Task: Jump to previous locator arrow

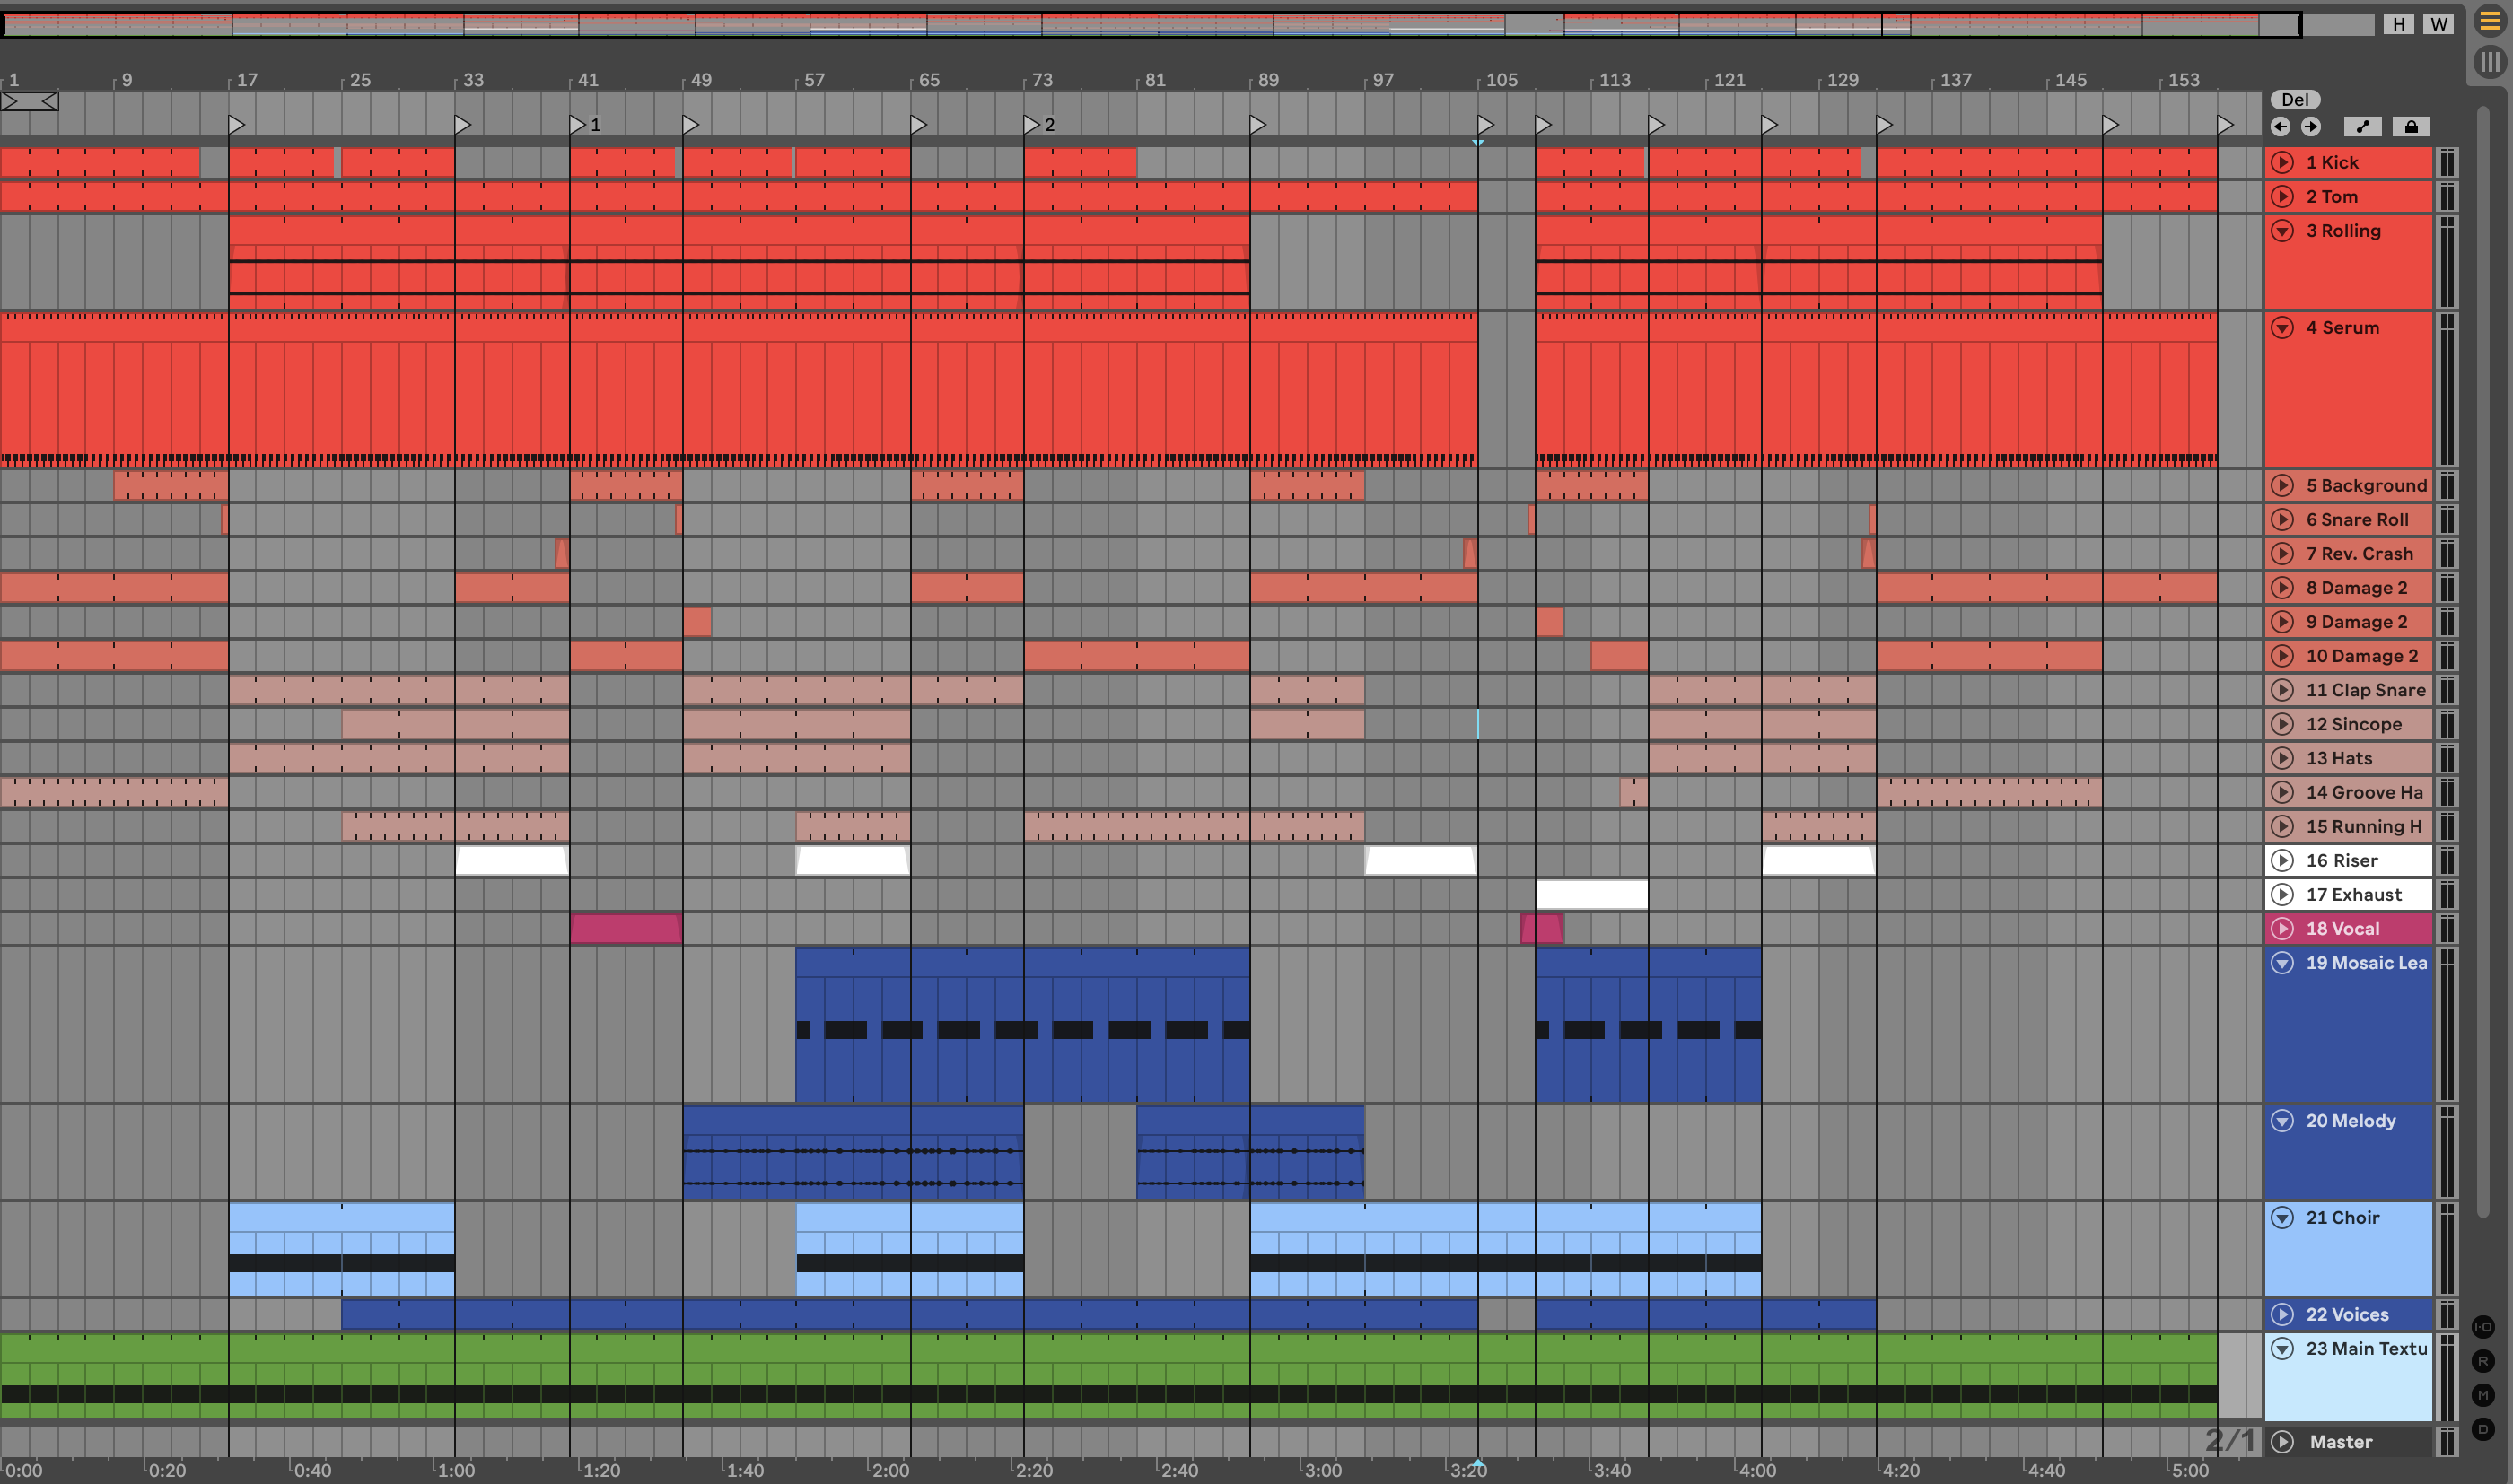Action: 2280,126
